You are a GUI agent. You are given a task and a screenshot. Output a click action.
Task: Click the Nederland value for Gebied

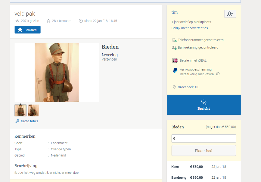[x=58, y=155]
